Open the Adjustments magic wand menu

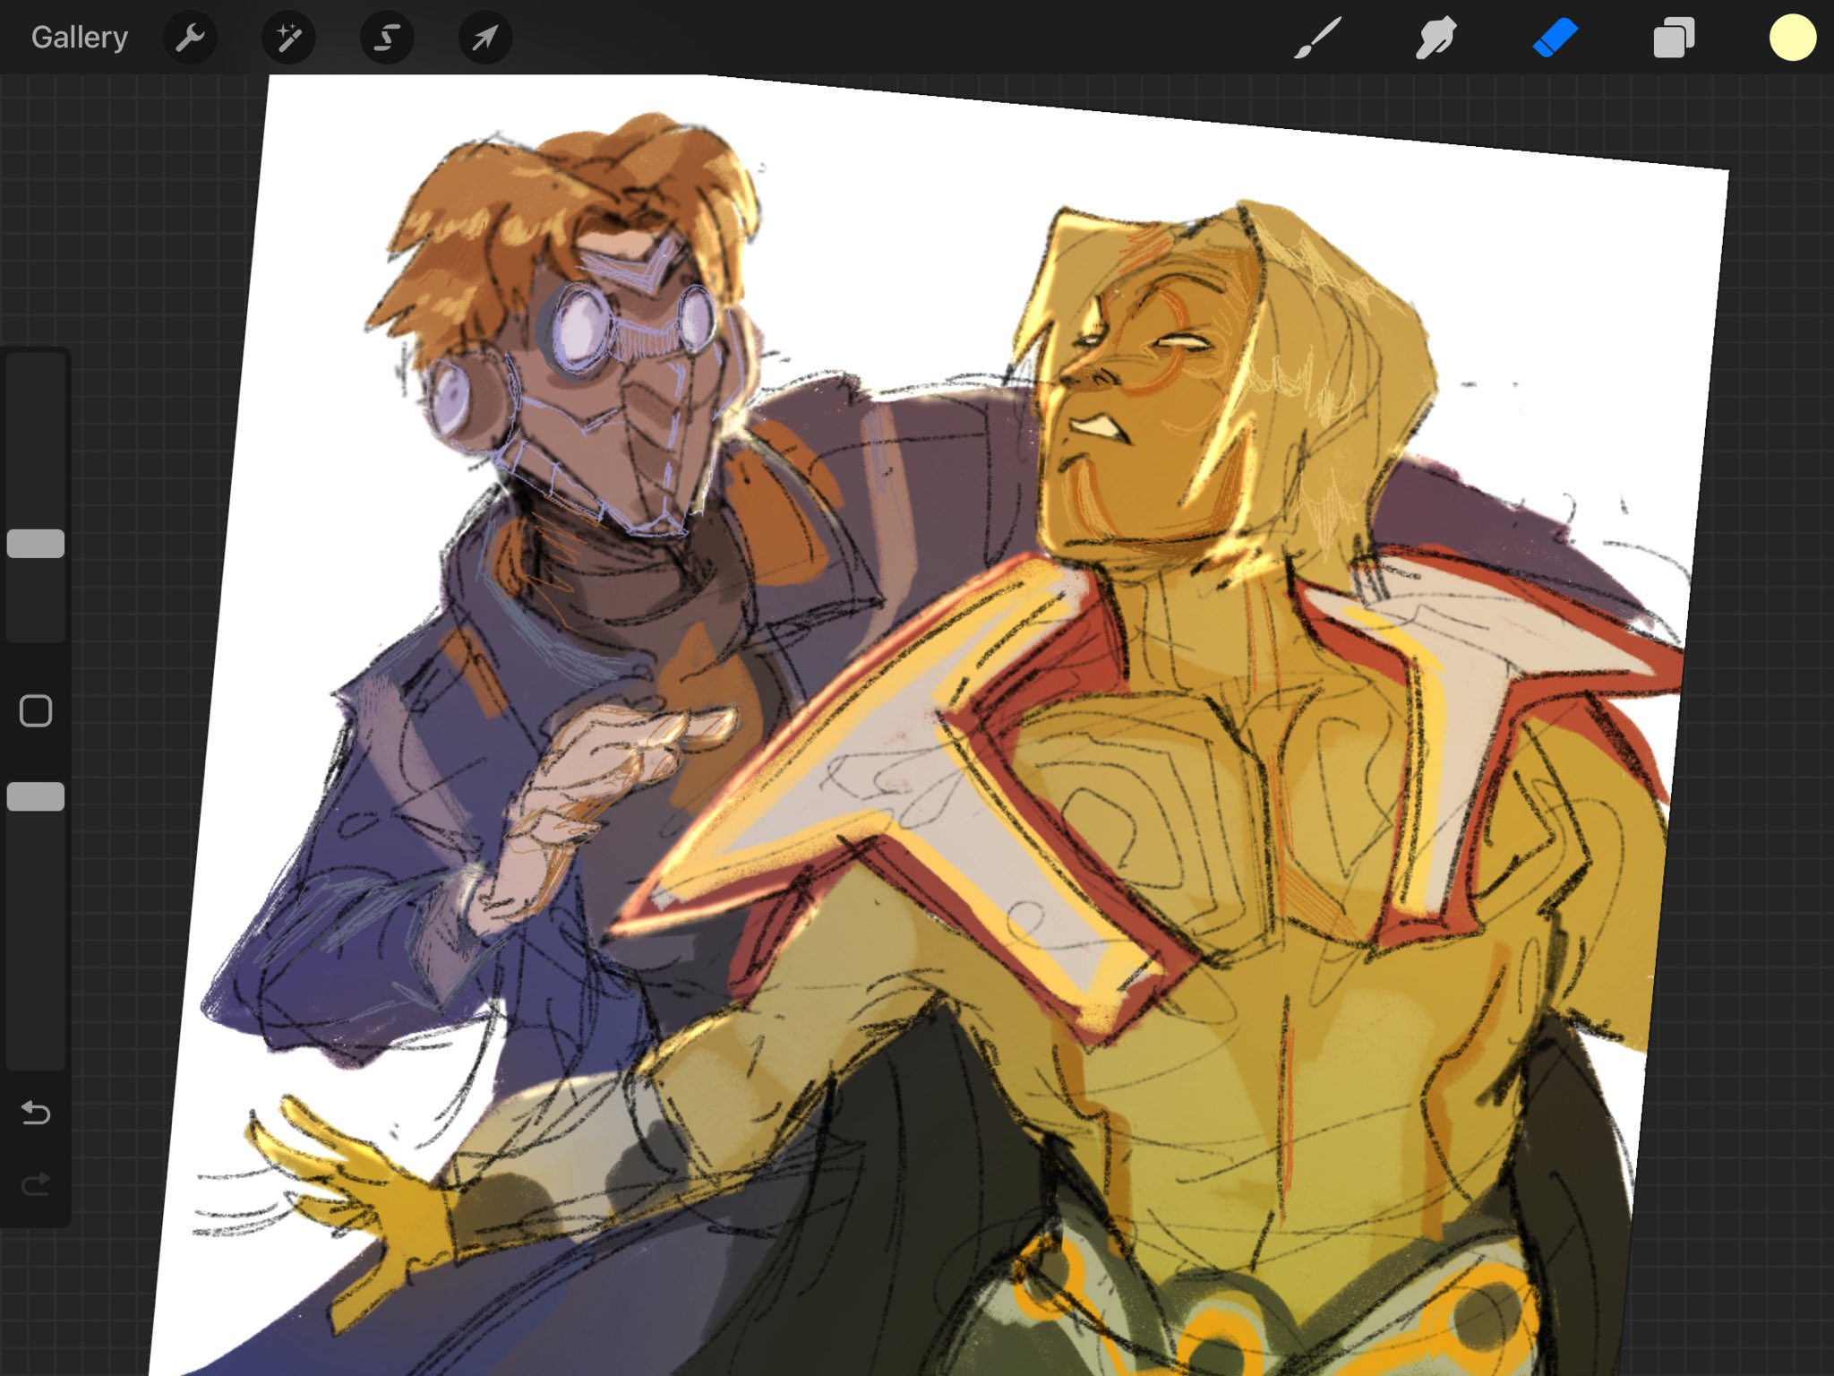click(288, 38)
